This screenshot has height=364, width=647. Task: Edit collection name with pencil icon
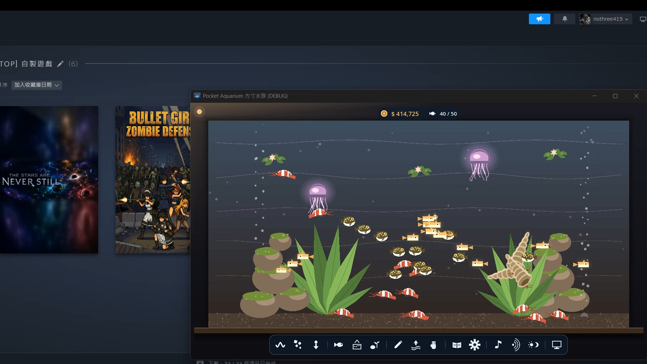(x=60, y=64)
